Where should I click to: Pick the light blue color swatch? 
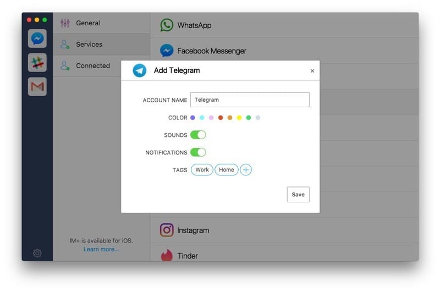(202, 118)
